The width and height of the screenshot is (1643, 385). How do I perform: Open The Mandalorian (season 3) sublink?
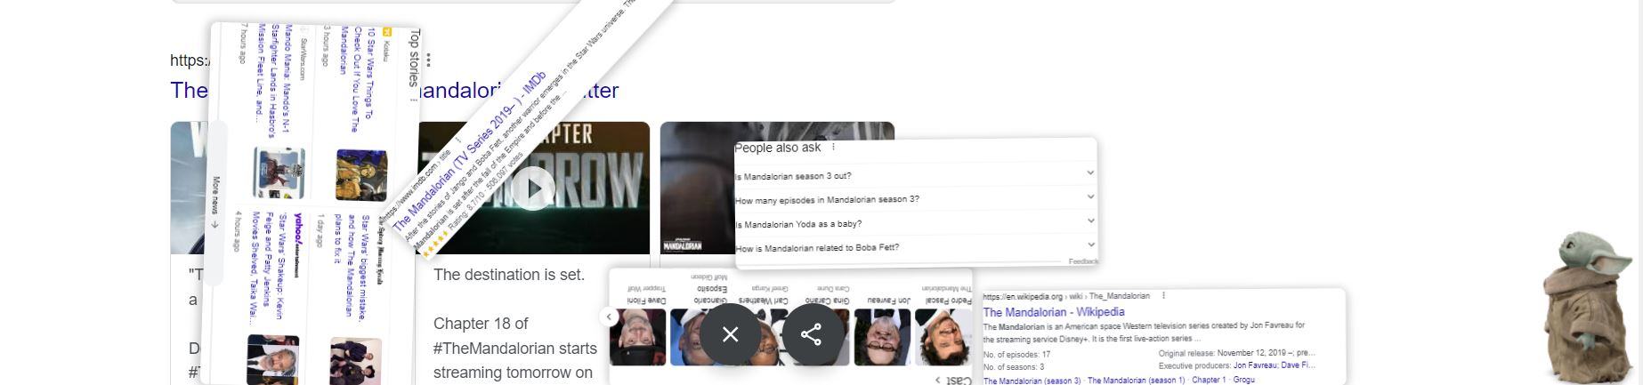pyautogui.click(x=1032, y=381)
